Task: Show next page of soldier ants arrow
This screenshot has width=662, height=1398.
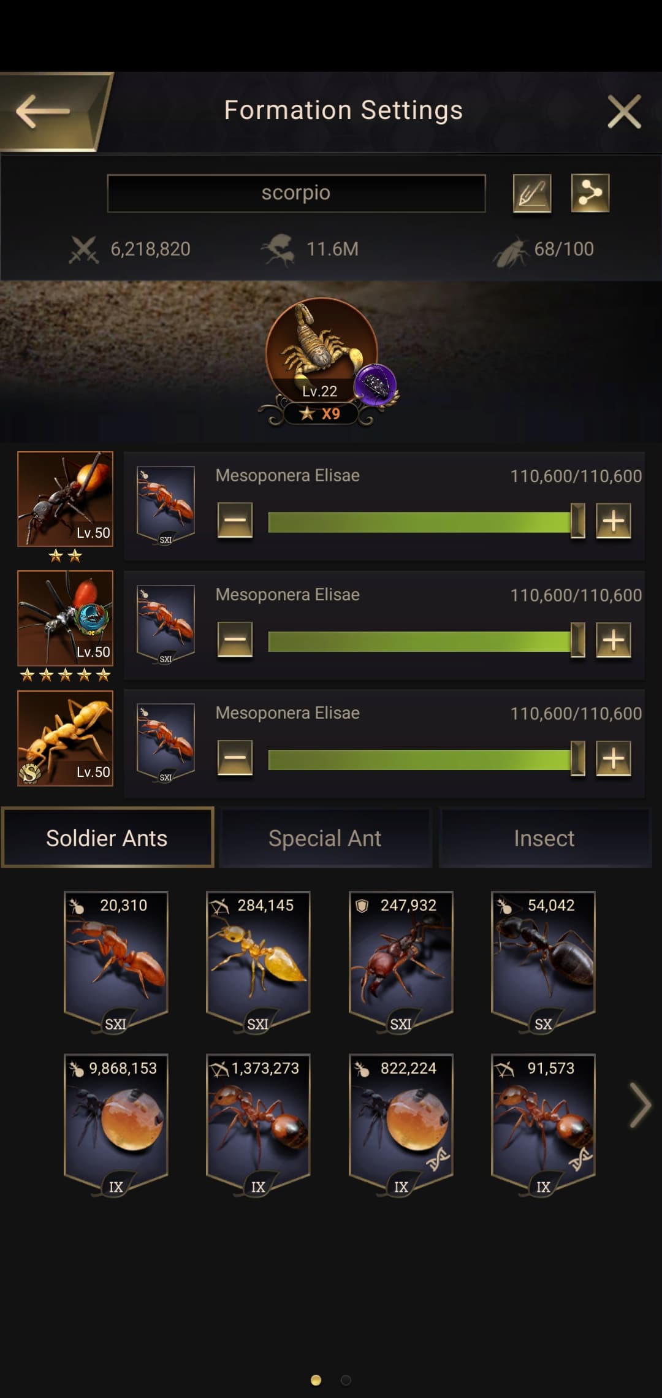Action: (x=641, y=1105)
